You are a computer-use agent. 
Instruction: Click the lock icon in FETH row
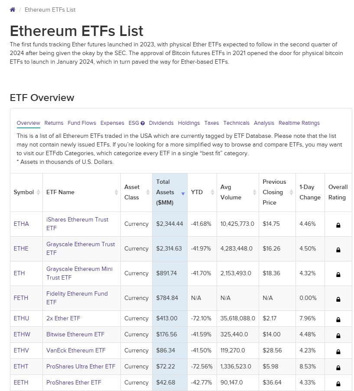[x=338, y=299]
